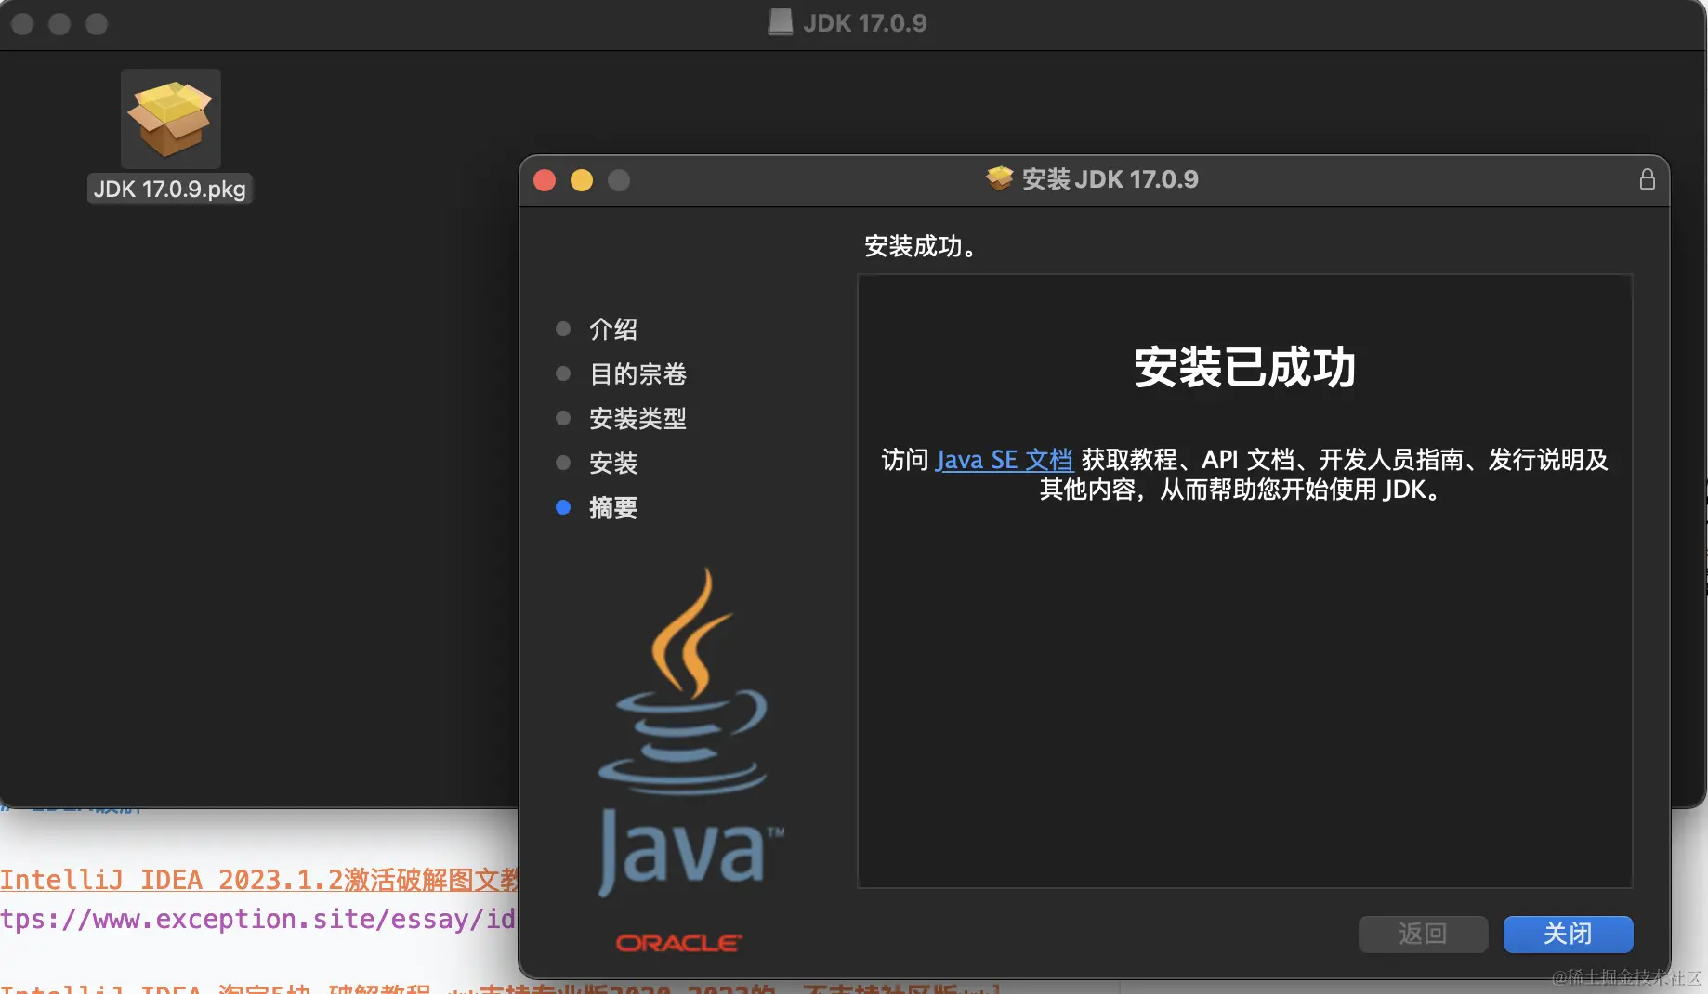
Task: Minimize the installer with the yellow button
Action: click(582, 180)
